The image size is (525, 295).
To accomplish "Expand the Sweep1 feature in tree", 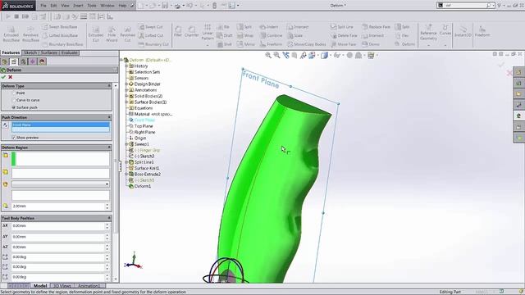I will pos(126,144).
